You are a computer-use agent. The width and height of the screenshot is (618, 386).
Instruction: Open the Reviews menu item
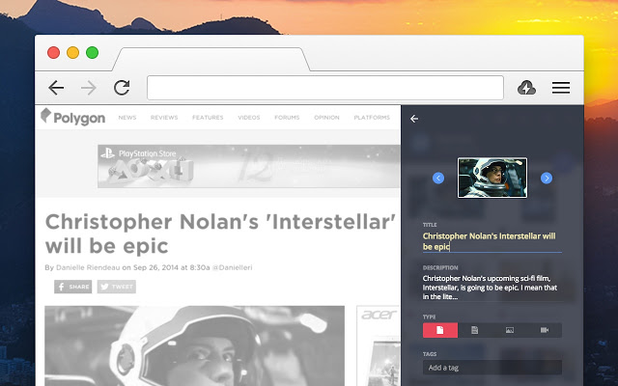tap(164, 118)
